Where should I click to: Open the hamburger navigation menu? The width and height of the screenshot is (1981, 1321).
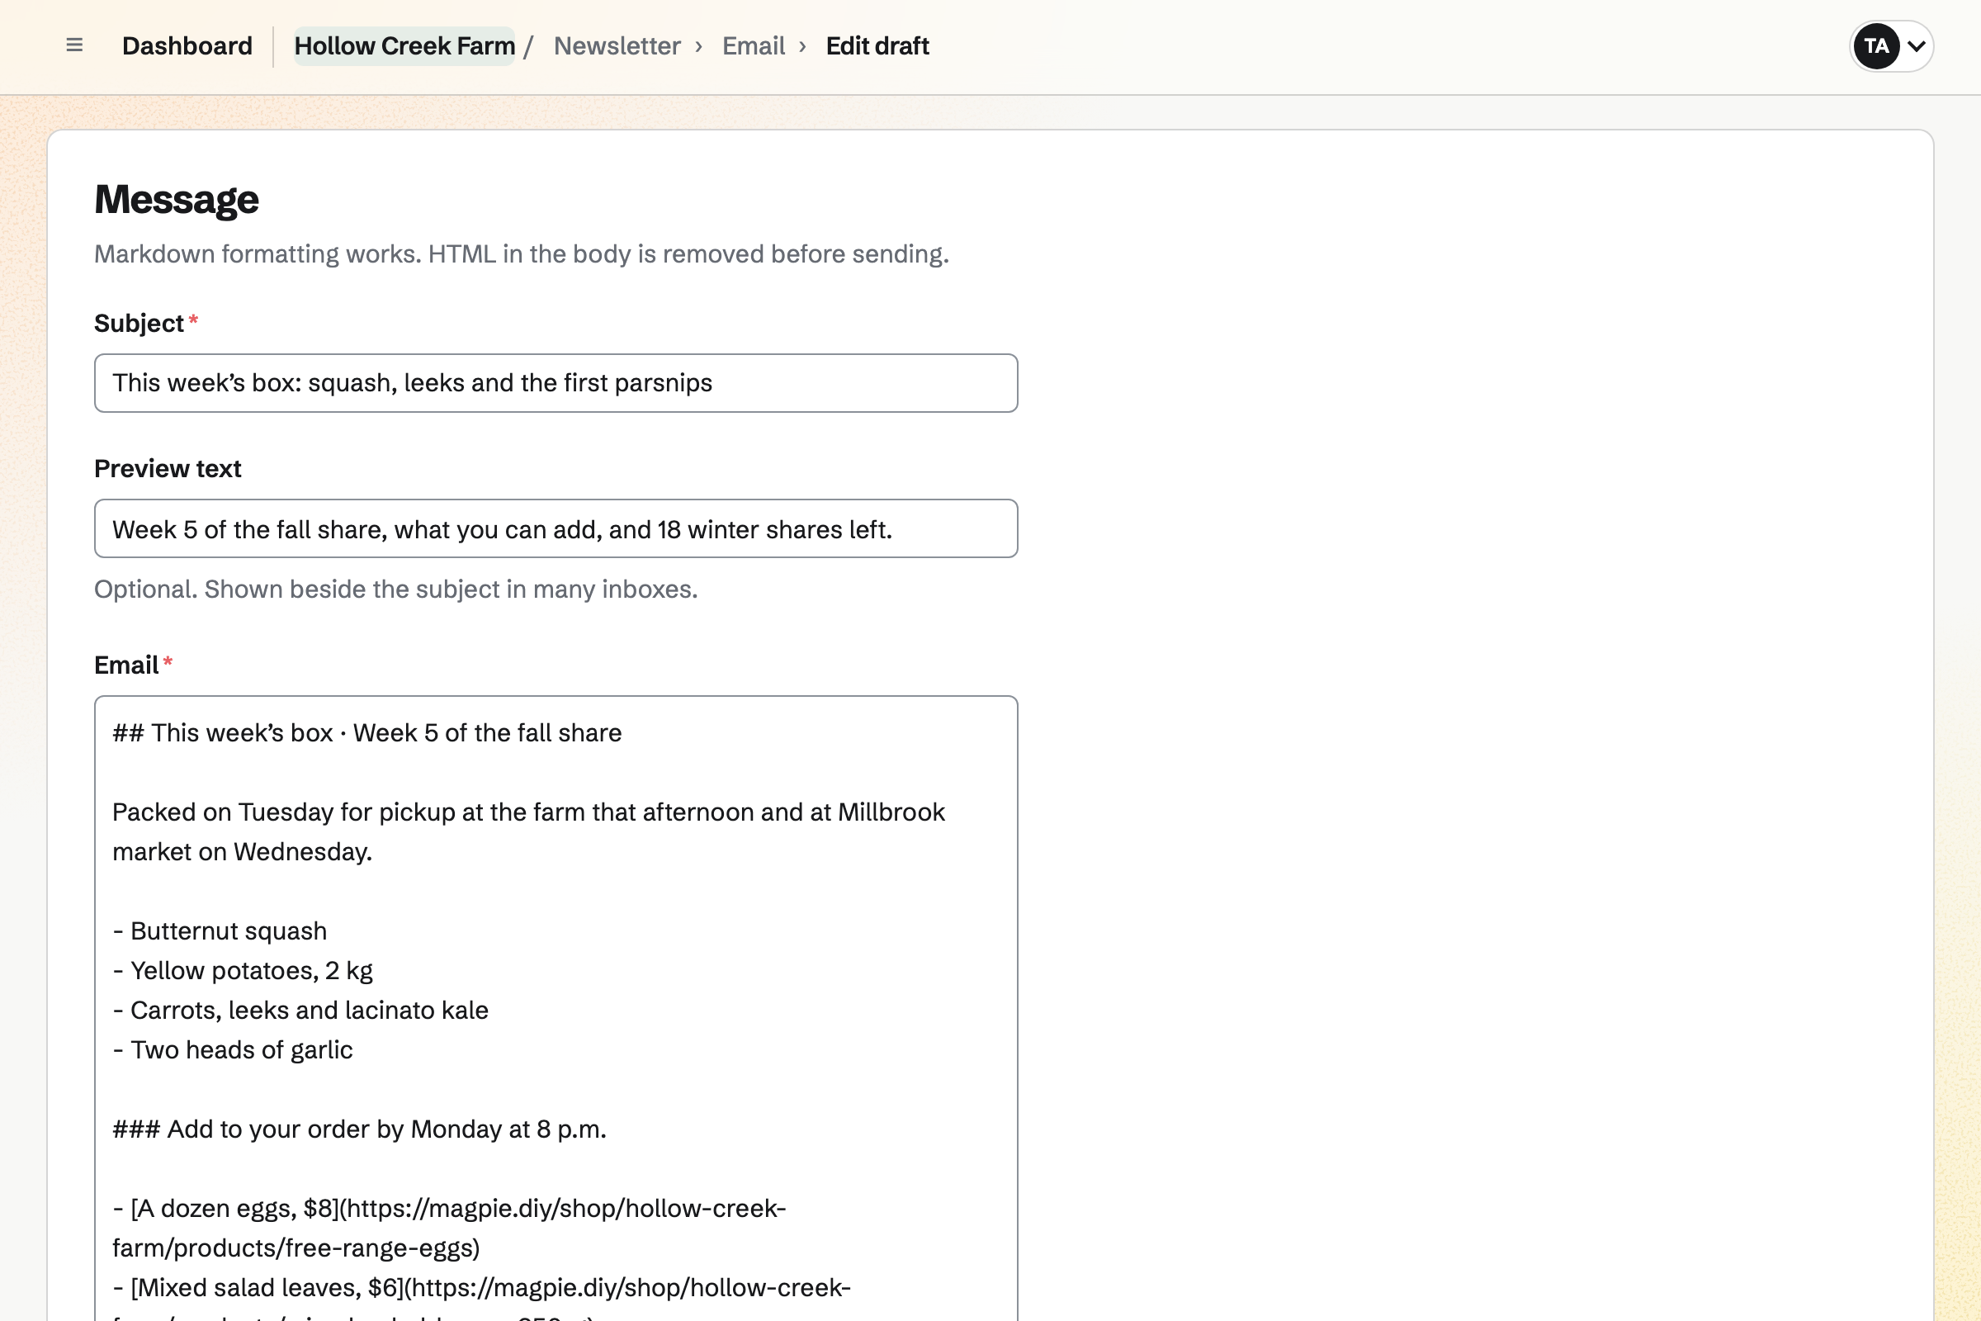tap(74, 45)
